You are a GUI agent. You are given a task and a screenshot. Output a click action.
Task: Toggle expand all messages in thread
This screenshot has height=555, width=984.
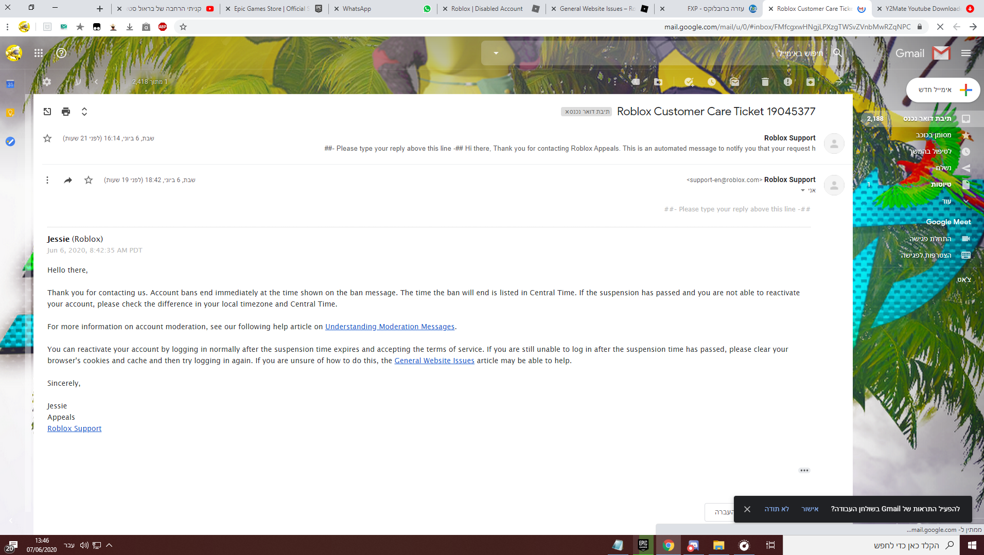[84, 112]
